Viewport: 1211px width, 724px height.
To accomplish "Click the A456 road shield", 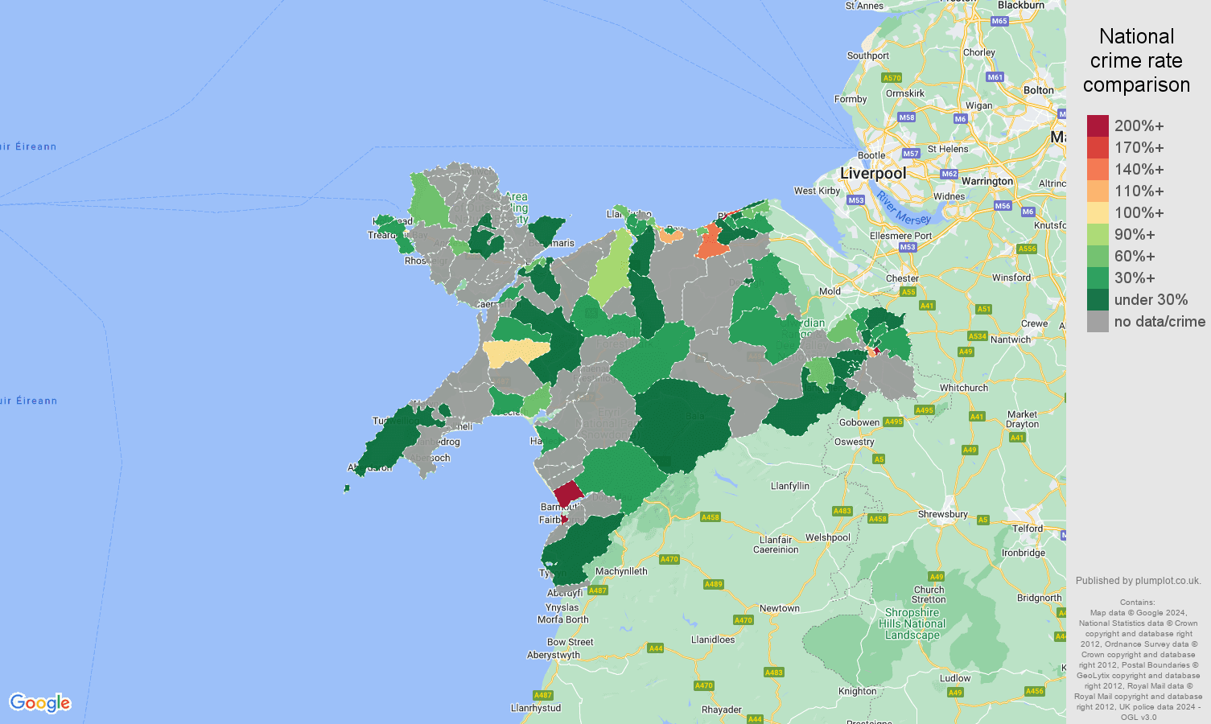I will click(1035, 691).
